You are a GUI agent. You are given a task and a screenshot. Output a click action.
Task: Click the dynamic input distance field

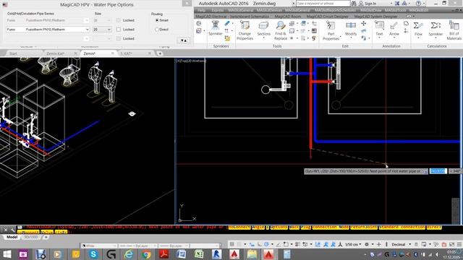click(438, 171)
